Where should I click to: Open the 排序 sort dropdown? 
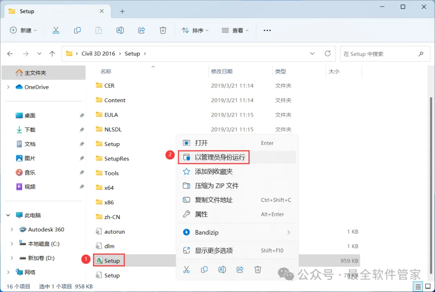(195, 30)
